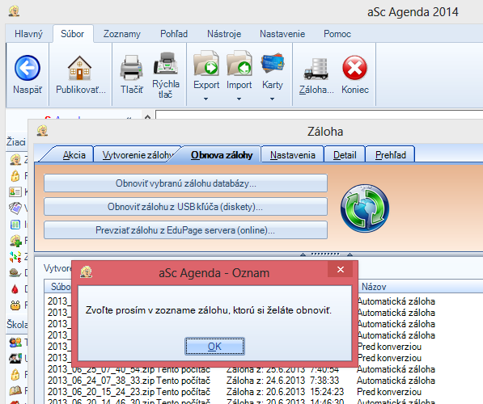Open the Nástroje ribbon tab
The width and height of the screenshot is (483, 404).
[224, 34]
